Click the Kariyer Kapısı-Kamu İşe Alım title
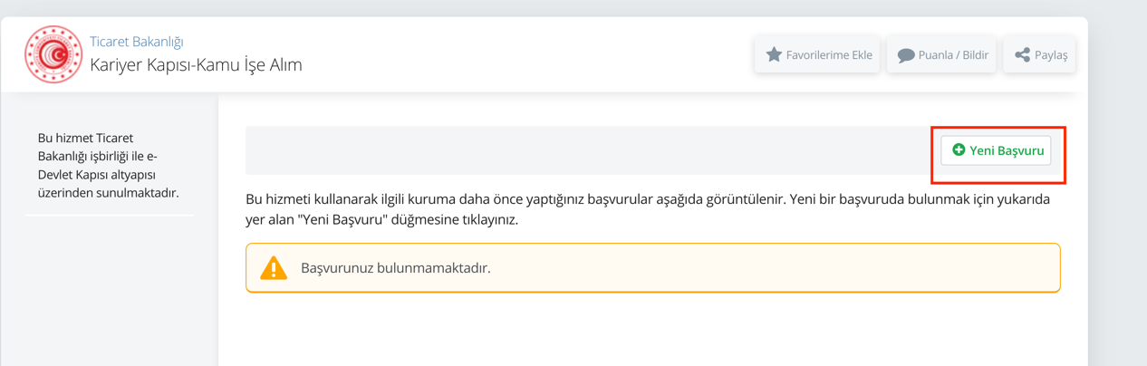The width and height of the screenshot is (1147, 366). (x=196, y=65)
